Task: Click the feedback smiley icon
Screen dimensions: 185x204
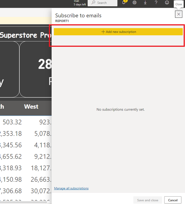Action: [167, 3]
